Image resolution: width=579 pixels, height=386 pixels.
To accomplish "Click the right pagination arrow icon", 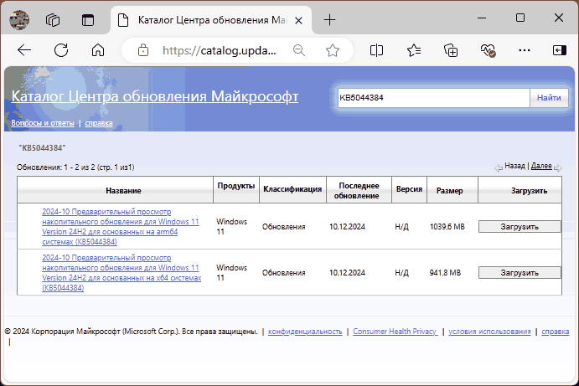I will (558, 168).
